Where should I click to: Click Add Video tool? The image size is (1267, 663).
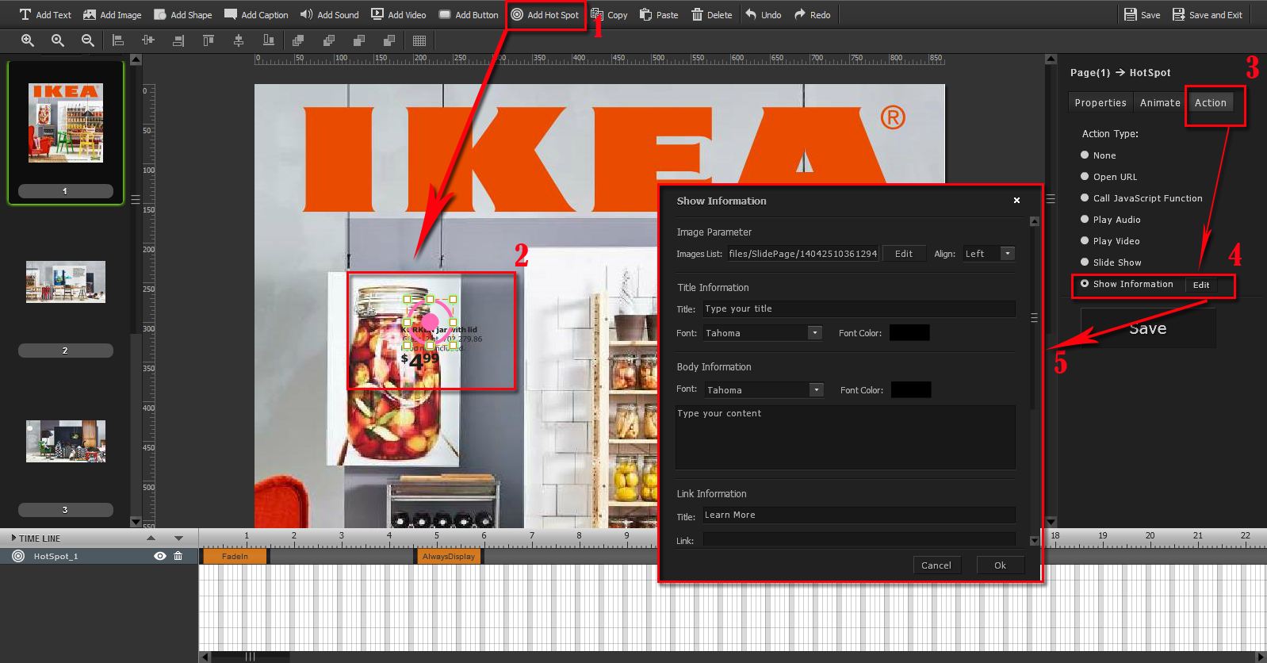399,14
